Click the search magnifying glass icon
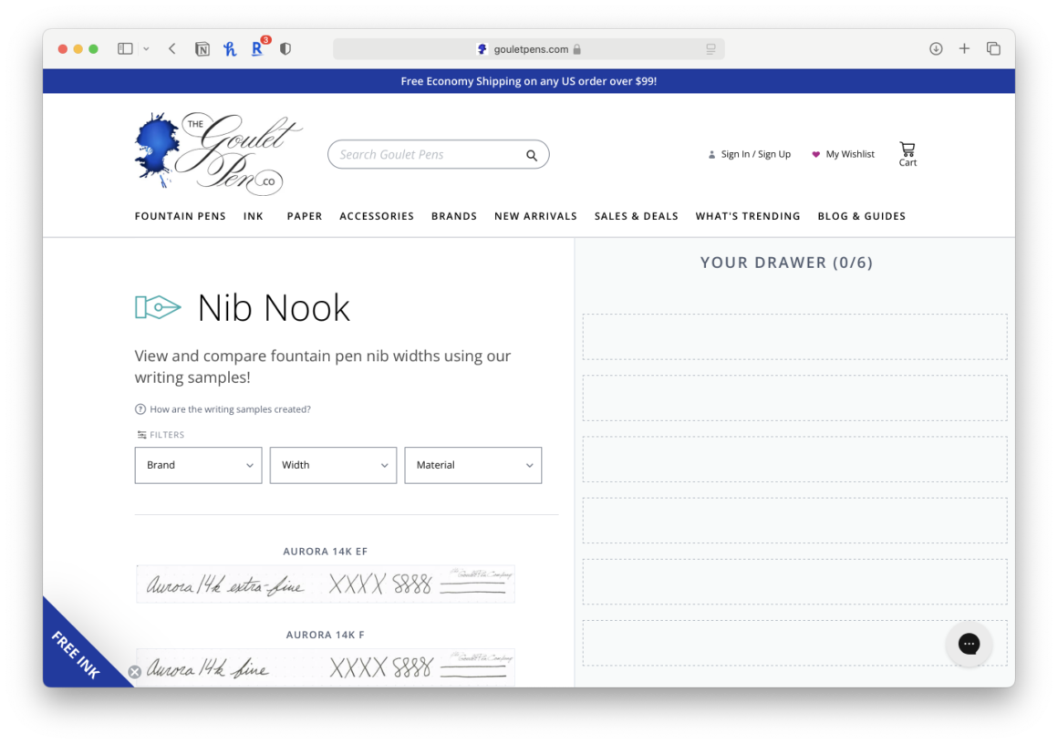The height and width of the screenshot is (744, 1058). [x=532, y=156]
